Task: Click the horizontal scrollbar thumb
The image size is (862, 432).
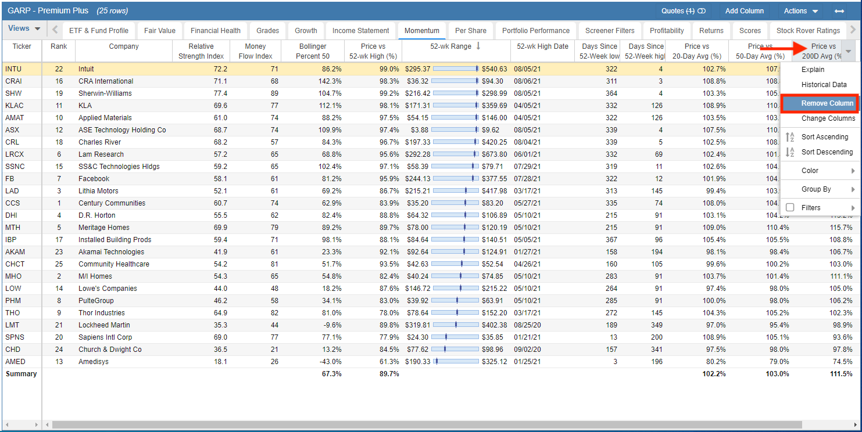Action: 427,425
